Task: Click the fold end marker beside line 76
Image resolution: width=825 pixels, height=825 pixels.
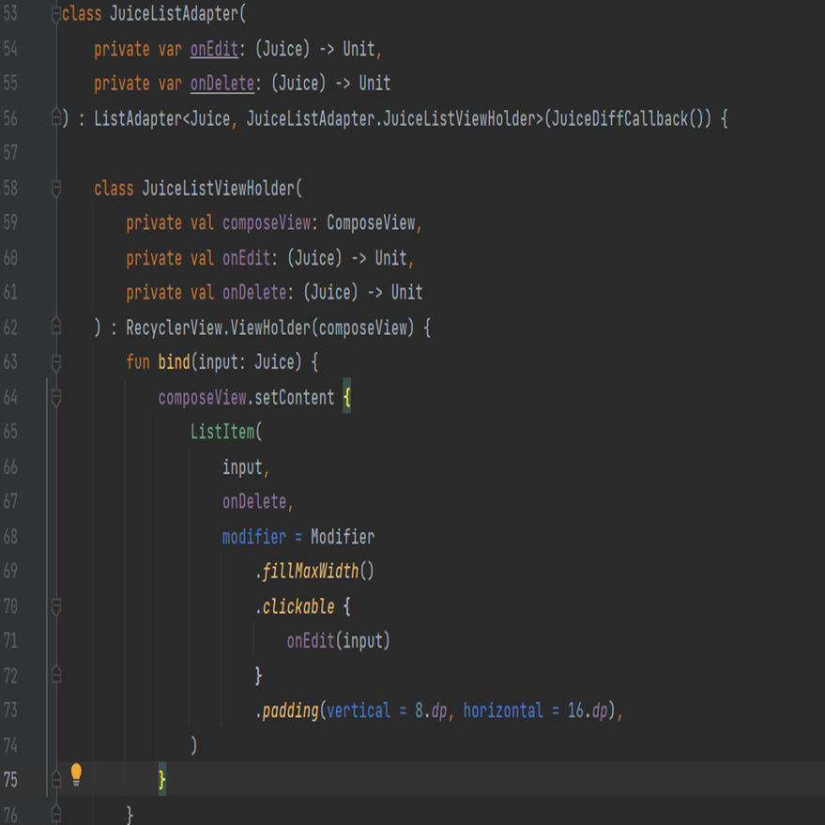Action: (58, 811)
